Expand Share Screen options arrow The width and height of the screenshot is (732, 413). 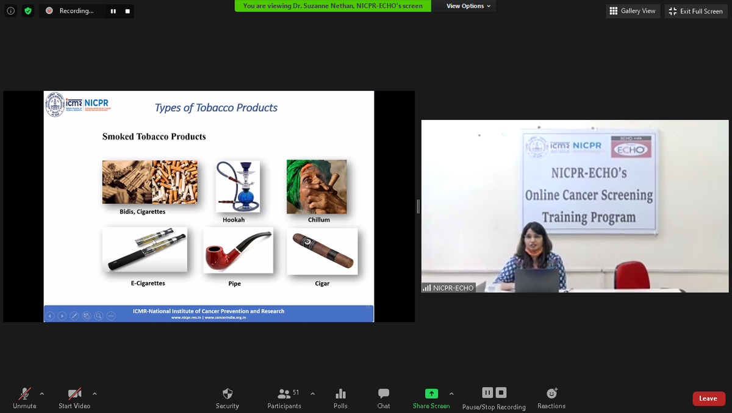(451, 394)
